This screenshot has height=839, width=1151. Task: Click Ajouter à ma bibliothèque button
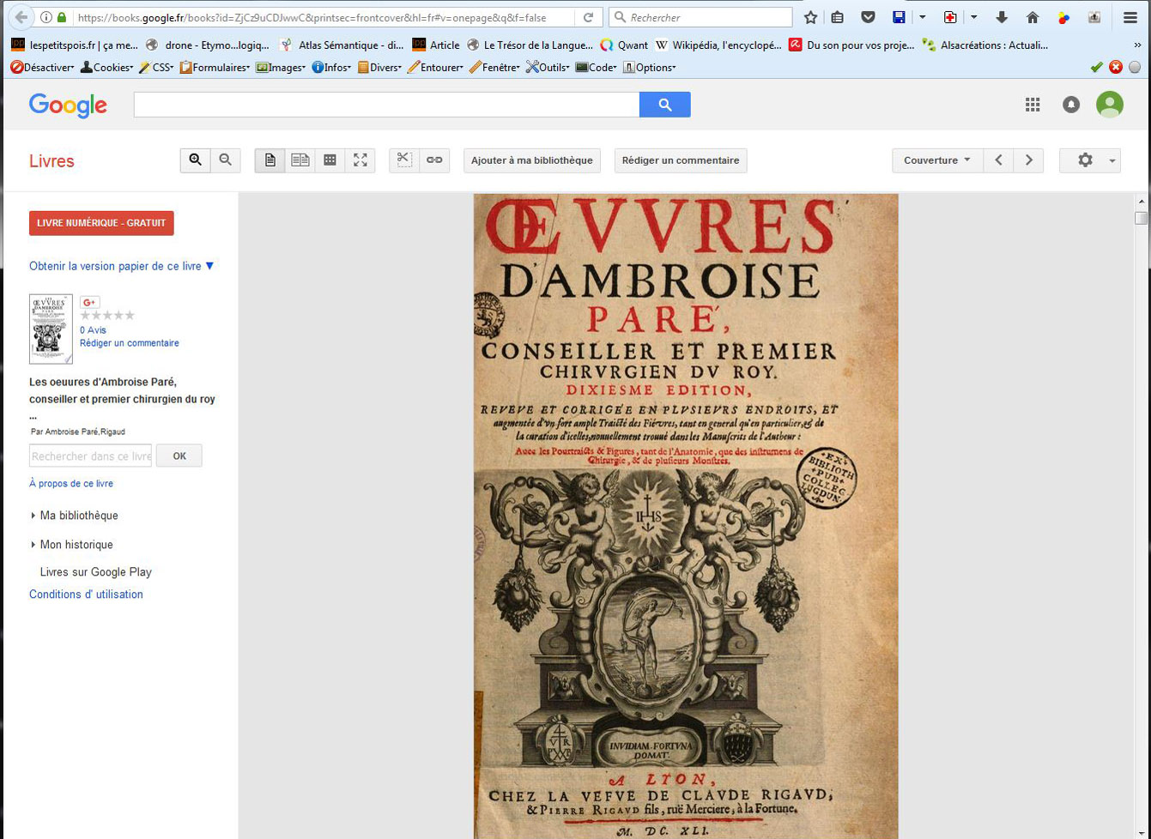(531, 160)
